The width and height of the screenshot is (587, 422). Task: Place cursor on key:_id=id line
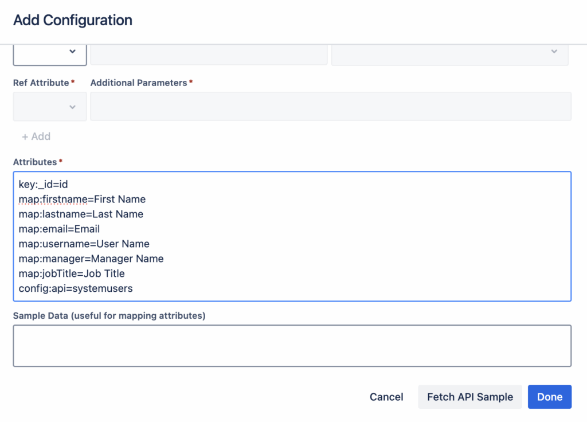44,185
